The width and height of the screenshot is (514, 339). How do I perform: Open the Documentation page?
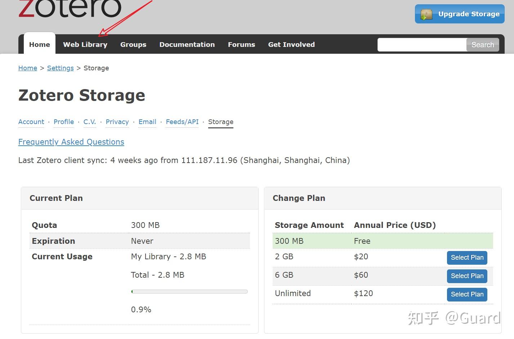[187, 44]
